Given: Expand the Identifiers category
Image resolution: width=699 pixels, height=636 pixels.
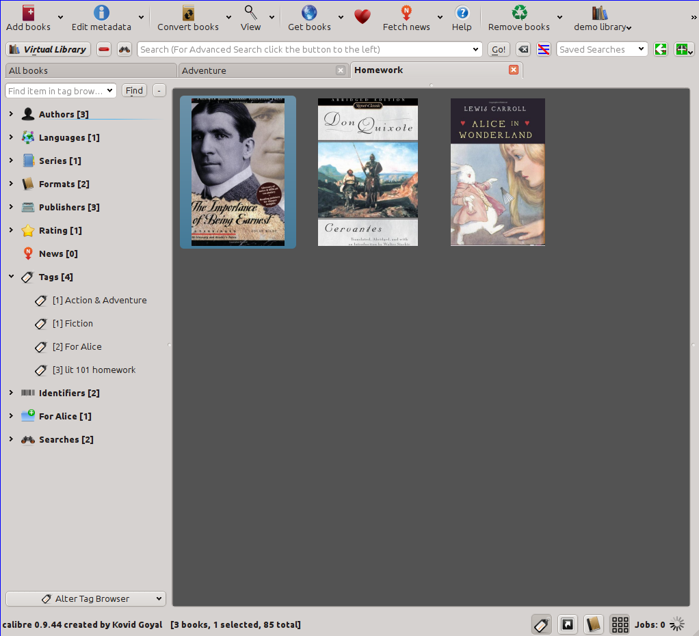Looking at the screenshot, I should click(11, 392).
